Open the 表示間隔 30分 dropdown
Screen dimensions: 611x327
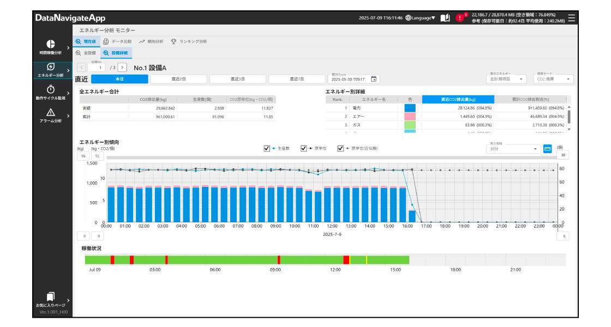coord(512,149)
